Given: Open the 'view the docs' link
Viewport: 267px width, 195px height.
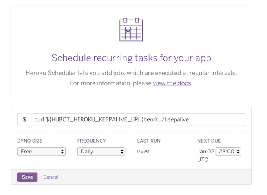Looking at the screenshot, I should point(172,83).
